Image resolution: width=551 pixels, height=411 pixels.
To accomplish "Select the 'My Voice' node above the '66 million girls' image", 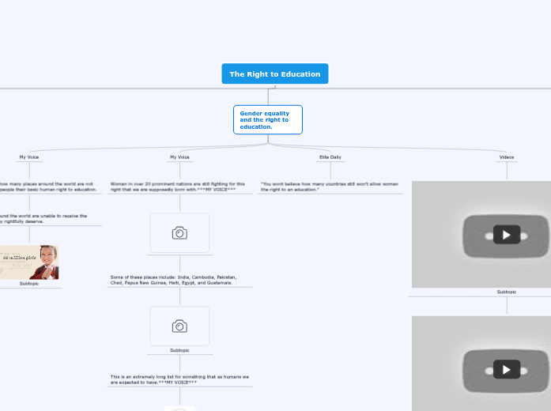I will 29,157.
